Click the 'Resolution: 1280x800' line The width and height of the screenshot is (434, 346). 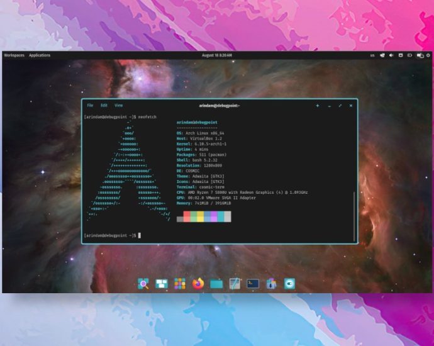click(x=199, y=165)
